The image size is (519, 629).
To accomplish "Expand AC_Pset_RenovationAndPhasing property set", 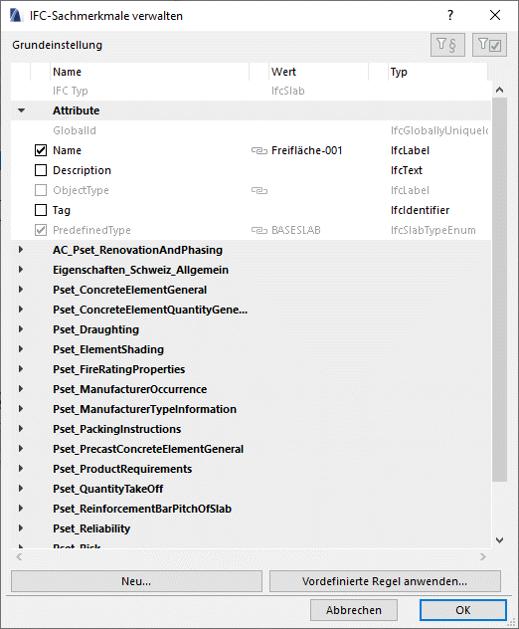I will pos(21,250).
